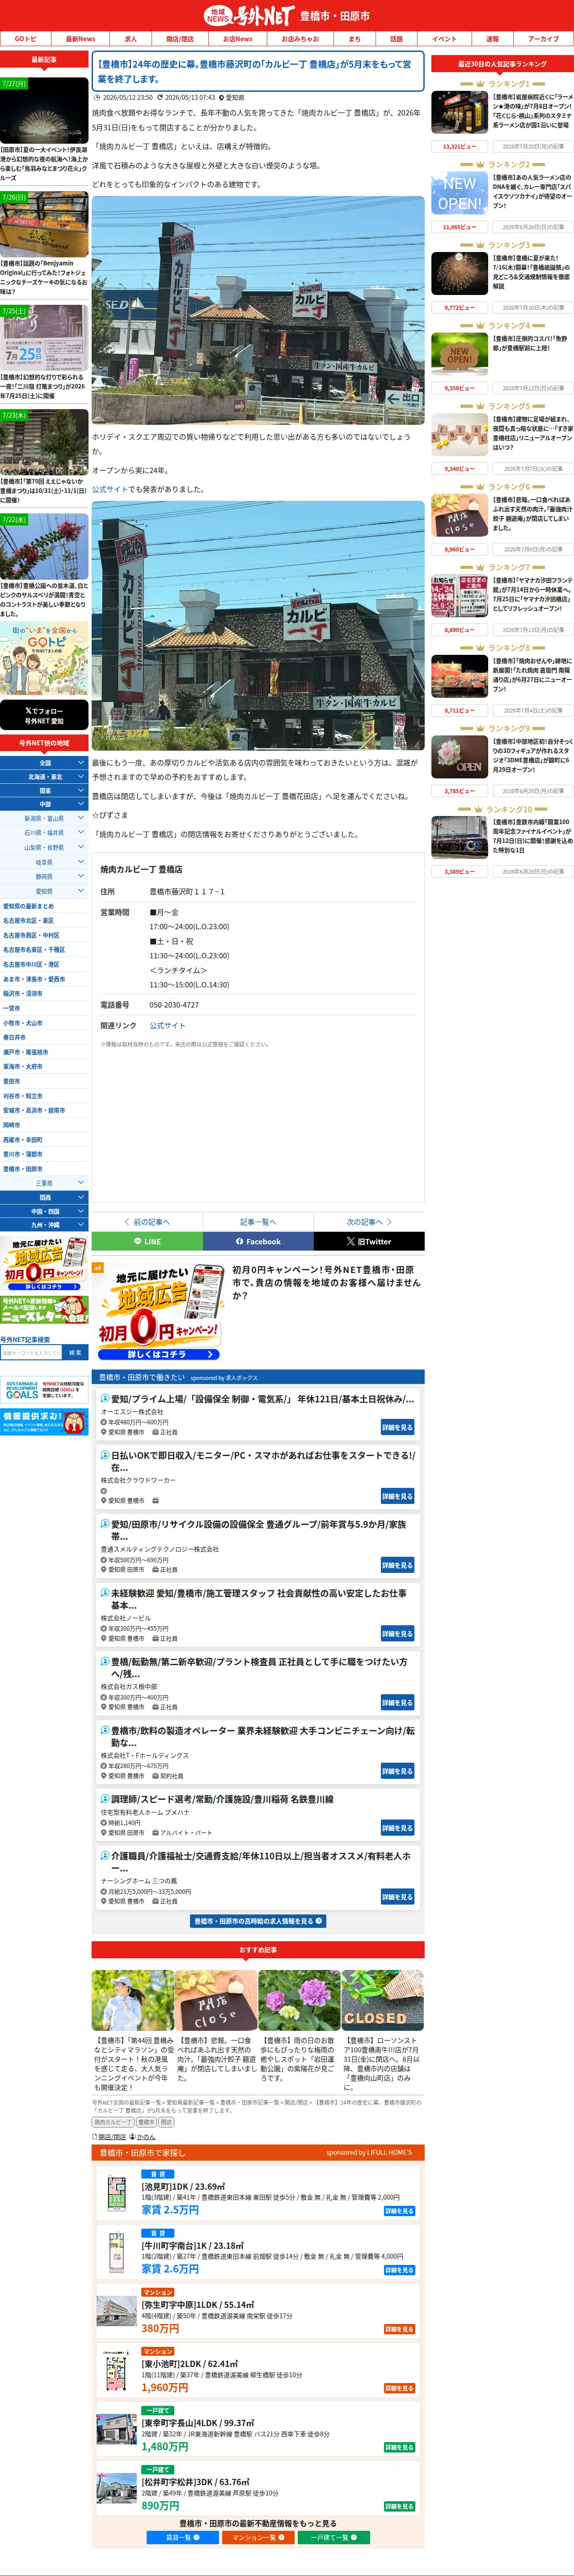Screen dimensions: 574x2576
Task: Open the ランキング1 ramen shop thumbnail
Action: [x=459, y=113]
